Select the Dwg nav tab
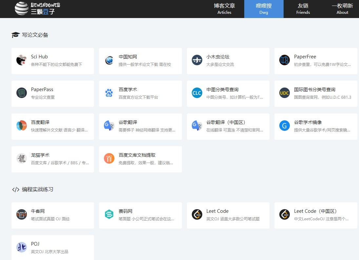This screenshot has height=260, width=359. pyautogui.click(x=264, y=9)
